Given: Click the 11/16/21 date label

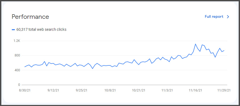Looking at the screenshot, I should click(196, 90).
